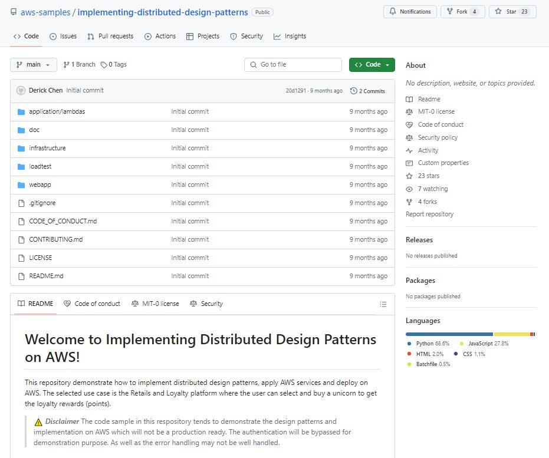Open the webapp folder name
The height and width of the screenshot is (458, 549).
click(x=40, y=184)
